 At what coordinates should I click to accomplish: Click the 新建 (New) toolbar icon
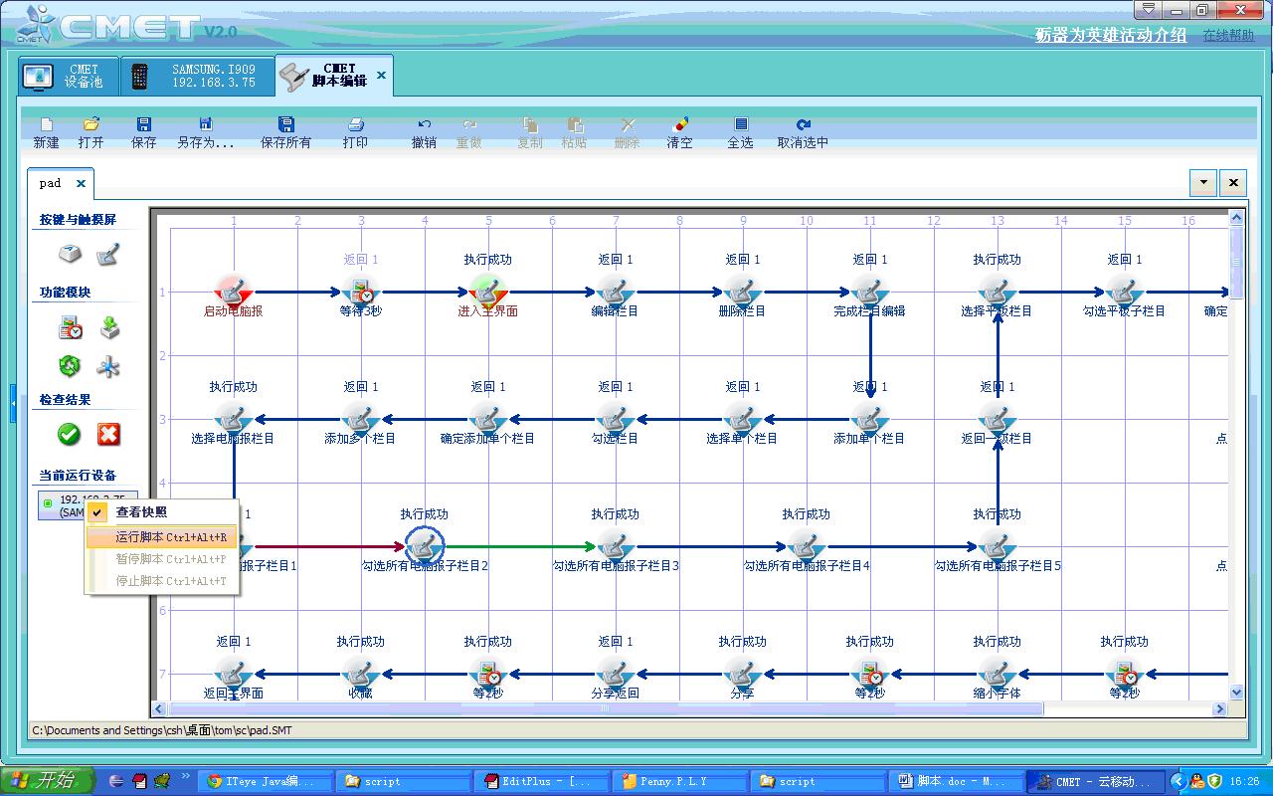[x=47, y=124]
